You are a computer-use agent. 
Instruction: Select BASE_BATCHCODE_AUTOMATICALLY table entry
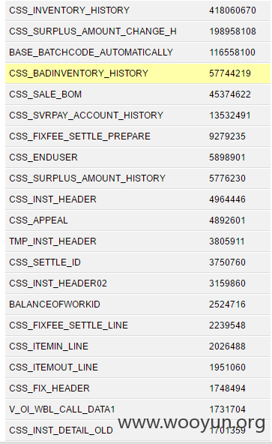pos(138,52)
